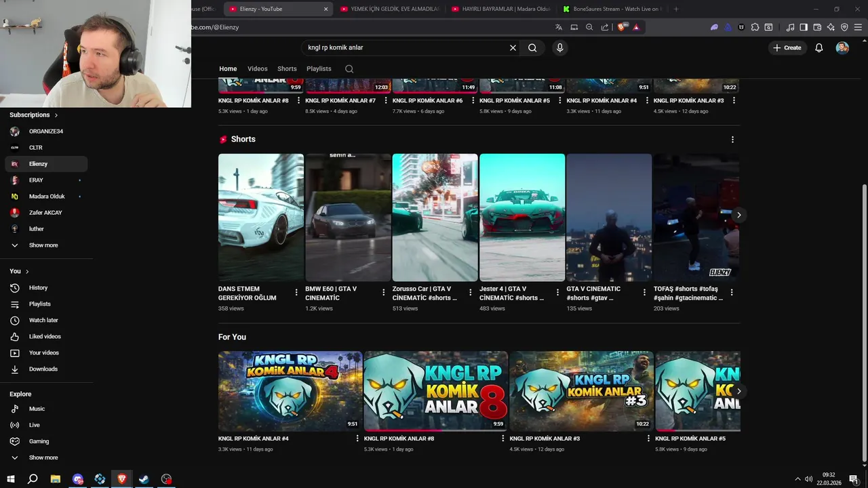Screen dimensions: 868x488
Task: Click the Brave Rewards triangle icon
Action: pyautogui.click(x=636, y=27)
